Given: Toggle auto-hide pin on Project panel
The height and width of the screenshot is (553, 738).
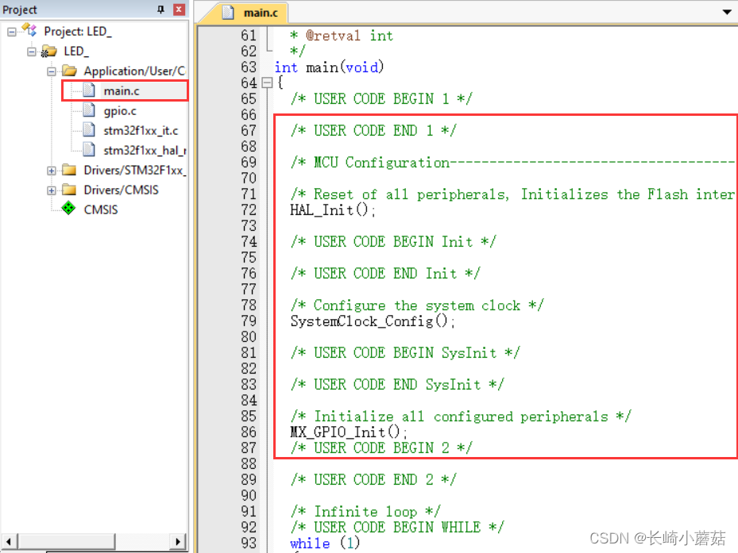Looking at the screenshot, I should point(161,10).
